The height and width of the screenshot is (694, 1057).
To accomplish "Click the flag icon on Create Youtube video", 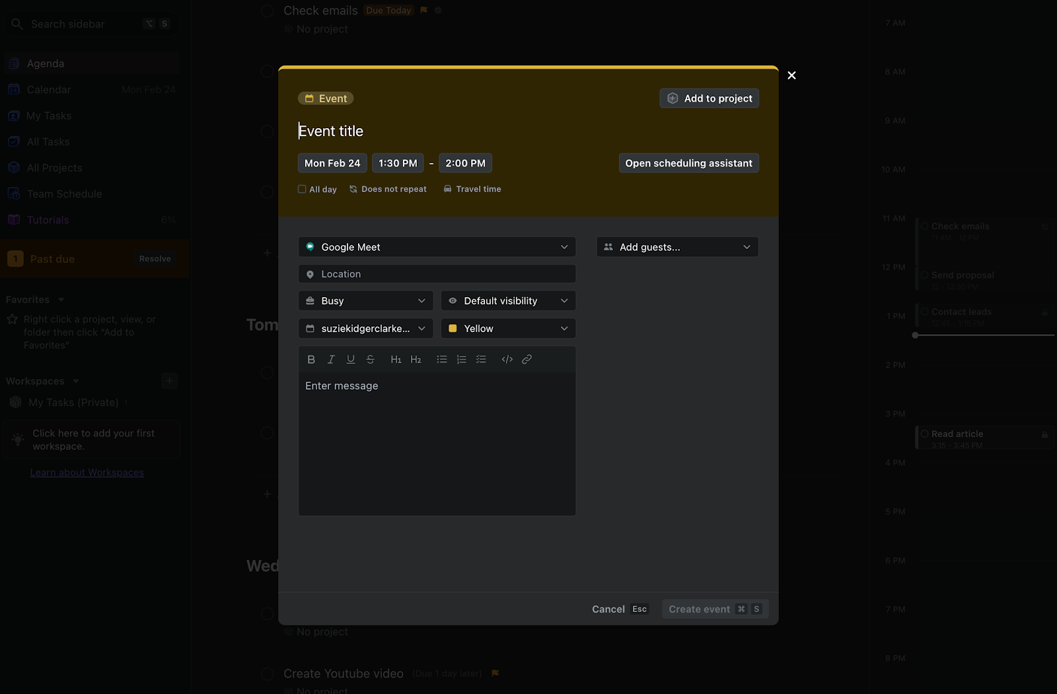I will [495, 674].
